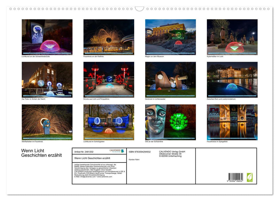Click the caption Denkmal im Lichterzauber
Image resolution: width=279 pixels, height=201 pixels.
(155, 99)
